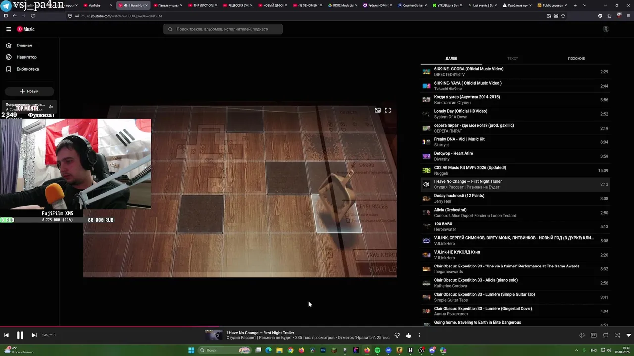
Task: Mute the player volume
Action: tap(582, 335)
